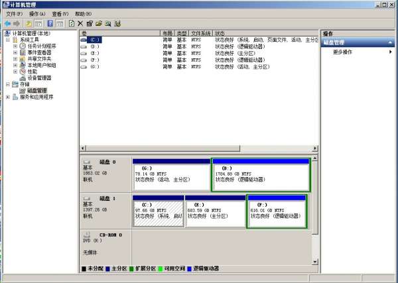The width and height of the screenshot is (398, 283).
Task: Collapse the 系统工具 tree node
Action: pos(8,40)
